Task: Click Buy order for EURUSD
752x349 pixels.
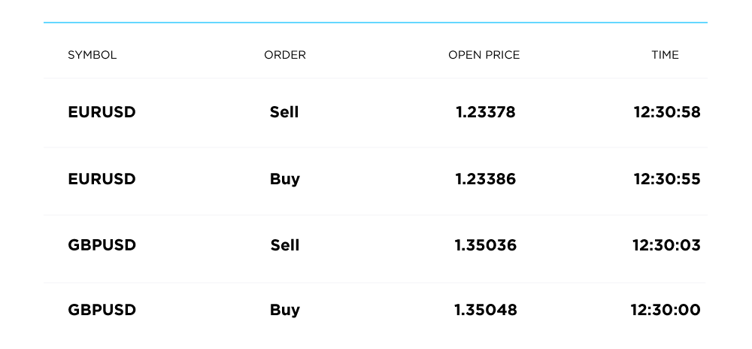Action: click(x=284, y=179)
